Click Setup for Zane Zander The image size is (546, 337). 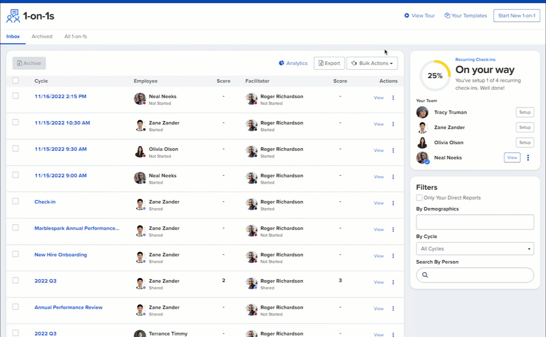[525, 127]
